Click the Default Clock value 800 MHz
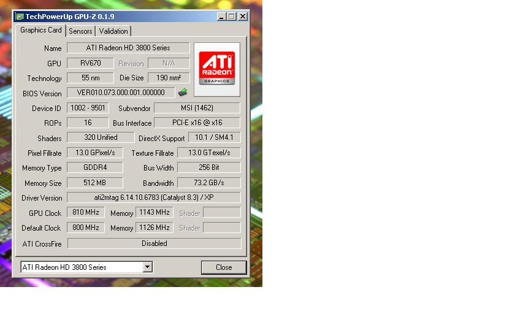The image size is (515, 322). click(x=86, y=228)
